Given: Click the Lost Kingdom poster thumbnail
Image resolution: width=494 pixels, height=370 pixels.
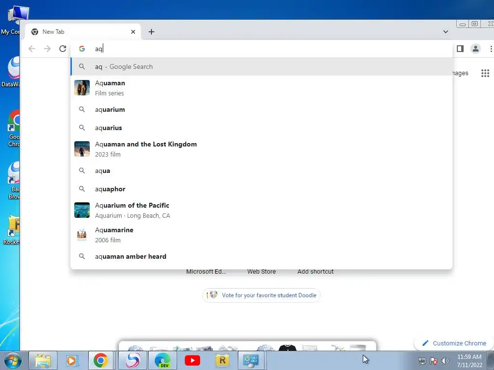Looking at the screenshot, I should (82, 149).
